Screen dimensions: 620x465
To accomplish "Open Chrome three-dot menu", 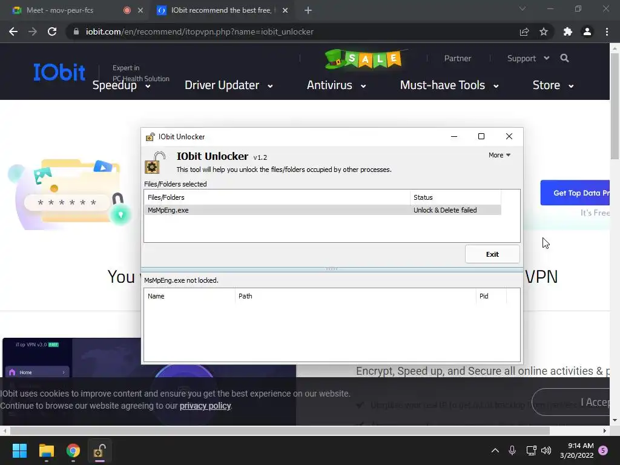I will (x=607, y=31).
